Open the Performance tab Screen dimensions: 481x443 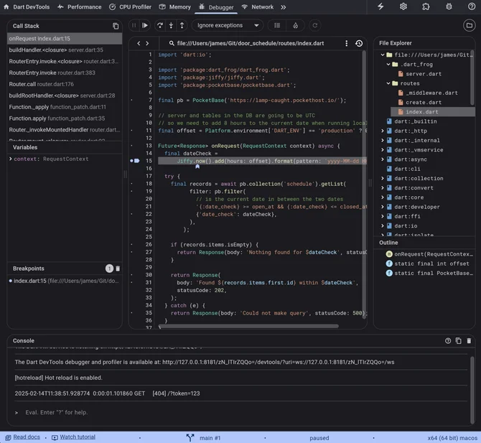coord(80,6)
